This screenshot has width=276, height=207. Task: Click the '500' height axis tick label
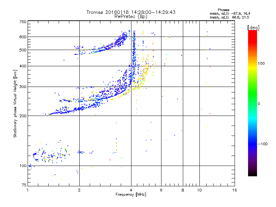tap(23, 50)
